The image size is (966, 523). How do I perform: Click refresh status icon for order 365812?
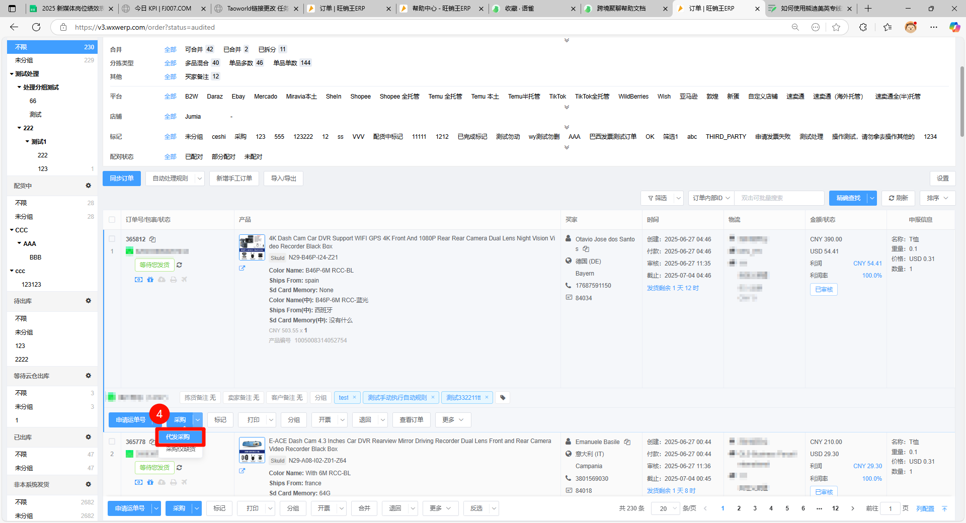coord(179,265)
